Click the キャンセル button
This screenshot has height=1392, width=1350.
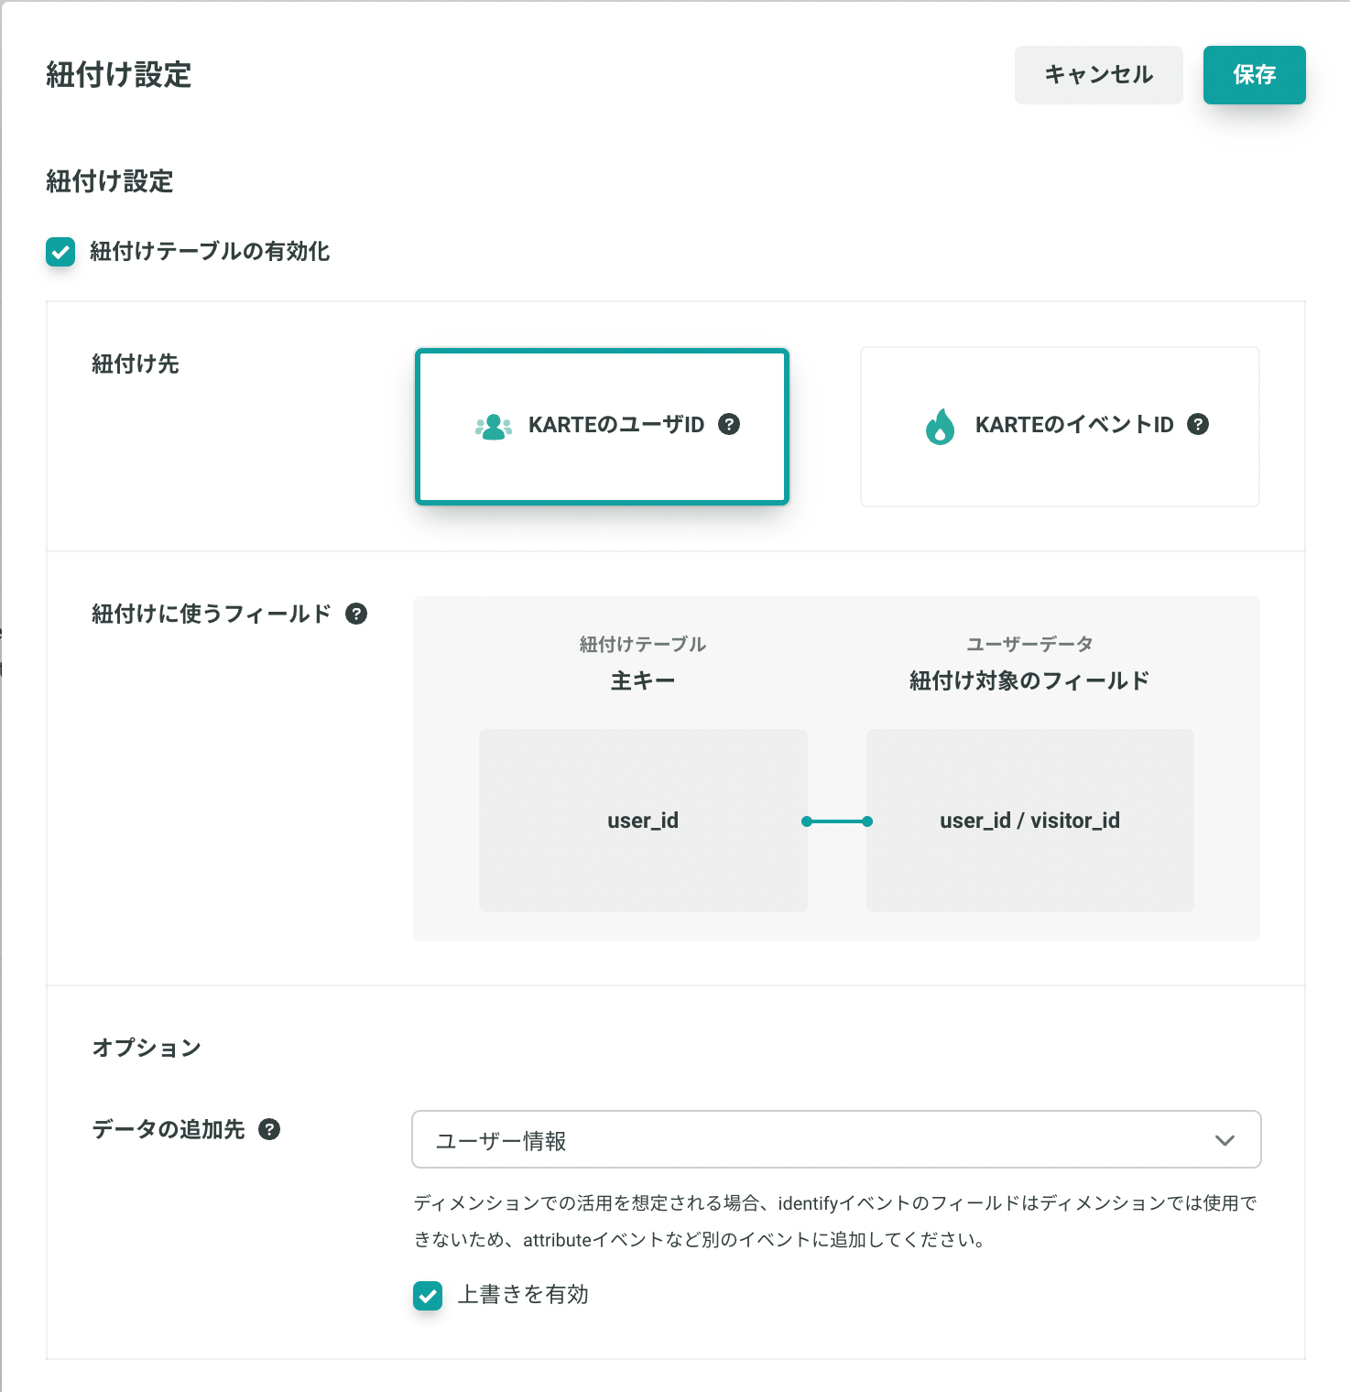click(x=1098, y=75)
